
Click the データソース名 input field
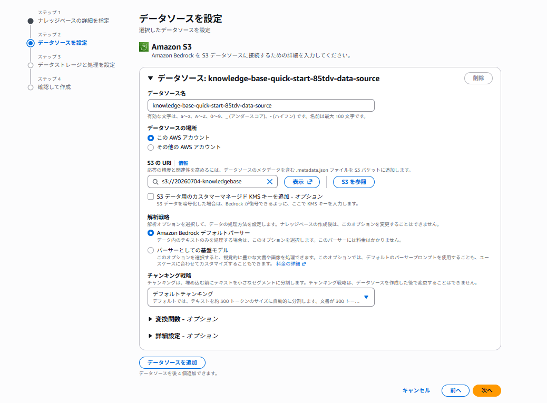(261, 105)
